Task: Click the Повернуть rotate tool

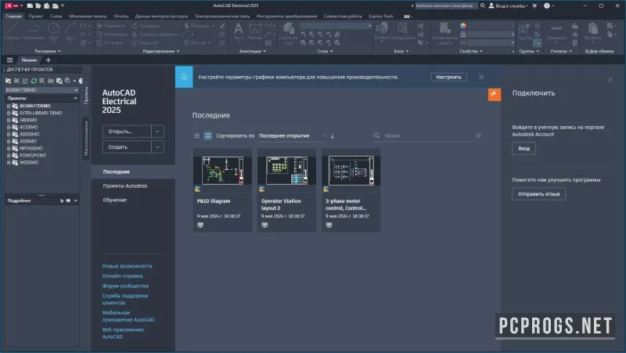Action: [146, 26]
